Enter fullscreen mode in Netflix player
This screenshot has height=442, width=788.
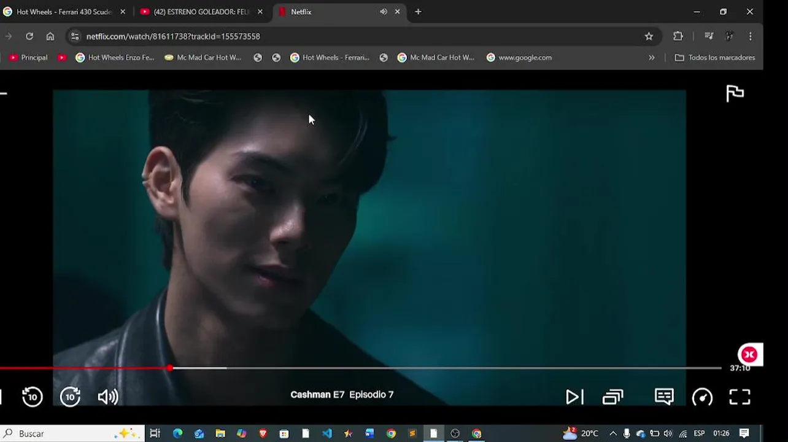(x=740, y=397)
